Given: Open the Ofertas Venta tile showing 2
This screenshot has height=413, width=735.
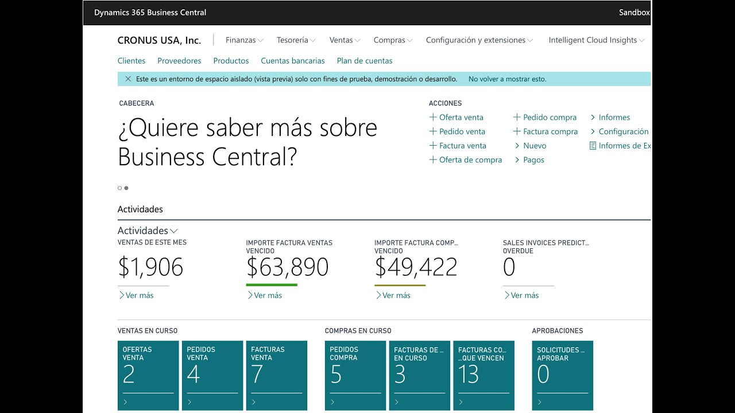Looking at the screenshot, I should tap(148, 376).
